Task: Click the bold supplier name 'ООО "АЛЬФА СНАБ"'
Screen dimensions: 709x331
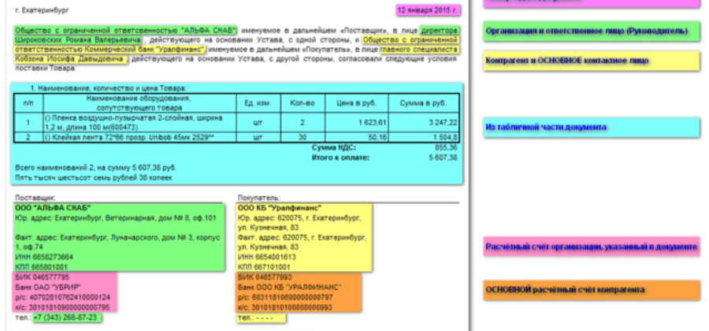Action: pyautogui.click(x=53, y=208)
